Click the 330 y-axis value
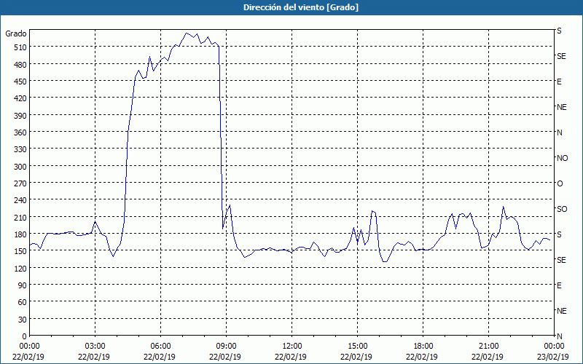 21,149
